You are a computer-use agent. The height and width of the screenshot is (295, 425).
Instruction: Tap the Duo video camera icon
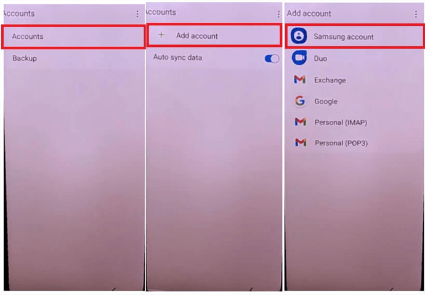click(299, 58)
